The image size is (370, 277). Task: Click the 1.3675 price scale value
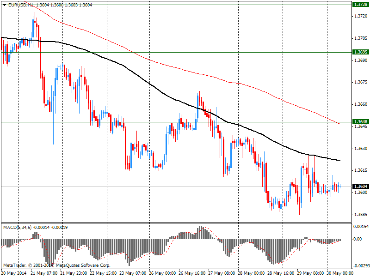pyautogui.click(x=361, y=82)
